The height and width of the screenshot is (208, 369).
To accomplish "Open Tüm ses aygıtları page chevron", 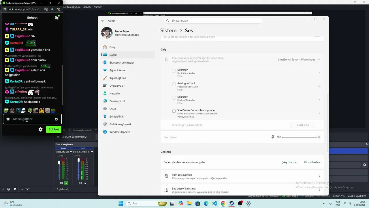I will pos(319,176).
